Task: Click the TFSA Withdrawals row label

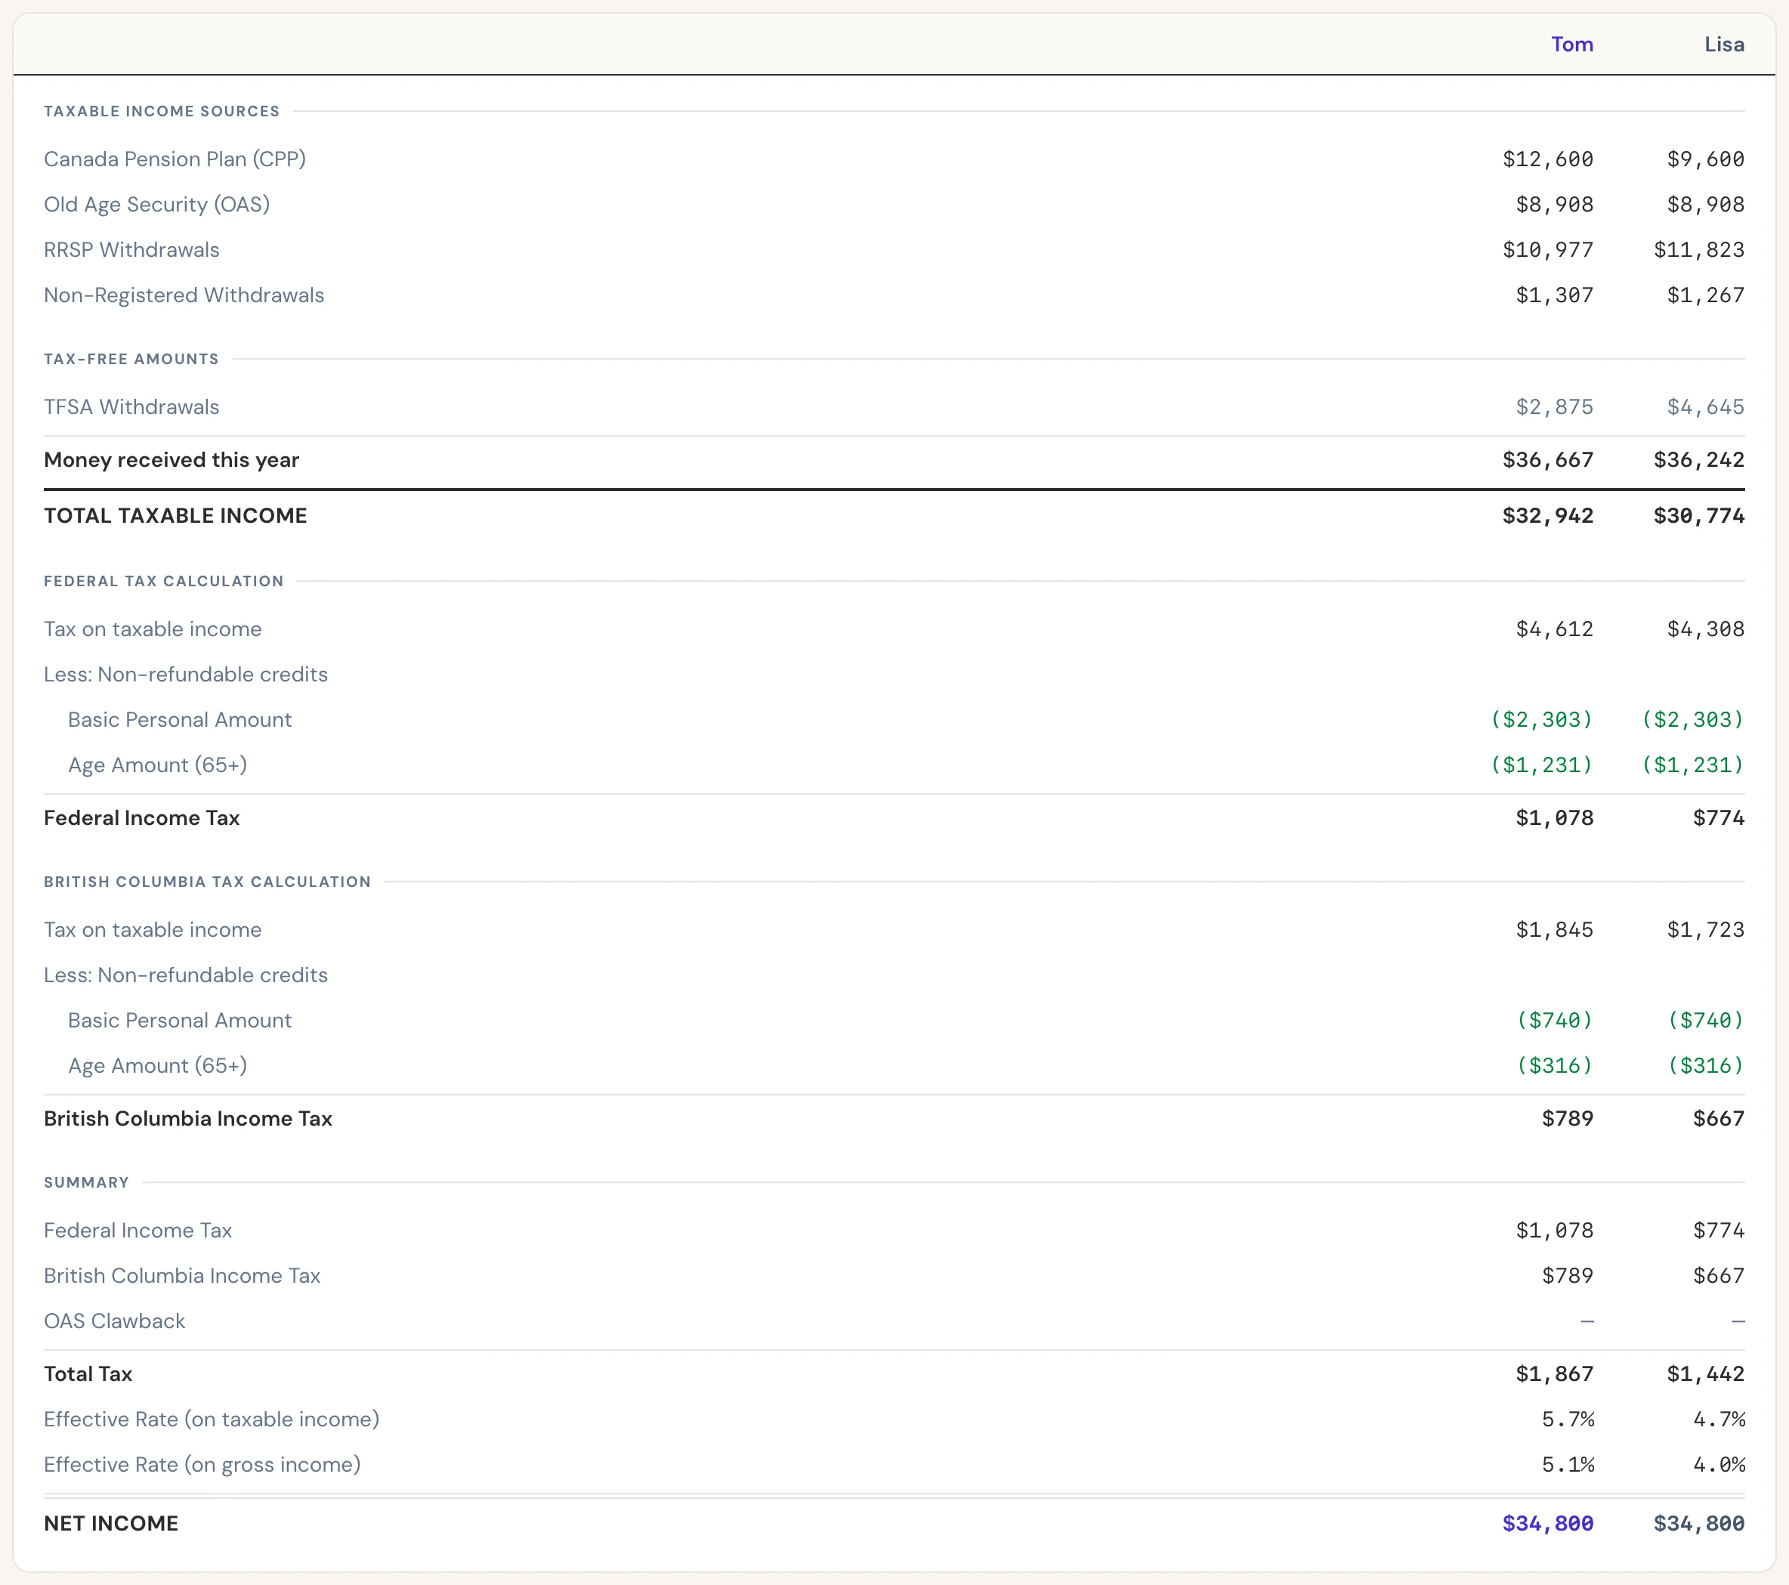Action: 131,408
